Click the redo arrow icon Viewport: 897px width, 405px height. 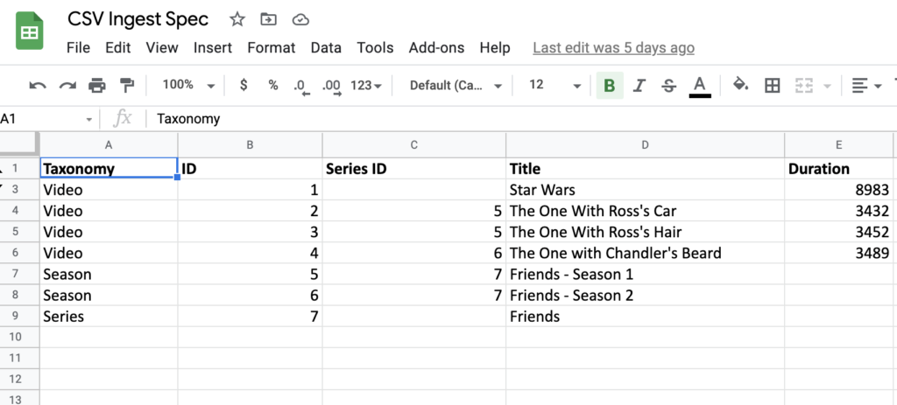coord(67,85)
